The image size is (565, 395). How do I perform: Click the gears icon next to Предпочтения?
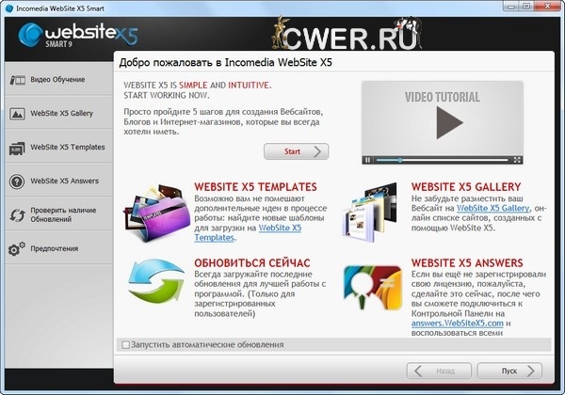pyautogui.click(x=17, y=248)
